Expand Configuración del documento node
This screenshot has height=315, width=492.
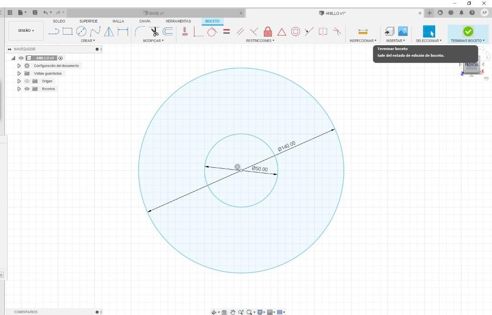[x=19, y=66]
